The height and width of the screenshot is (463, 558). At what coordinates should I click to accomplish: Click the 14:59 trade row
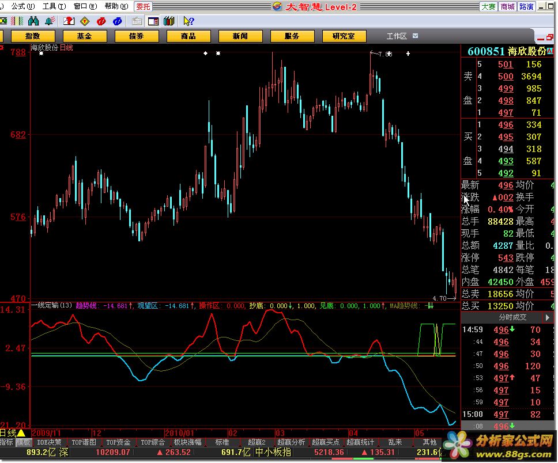click(x=506, y=329)
